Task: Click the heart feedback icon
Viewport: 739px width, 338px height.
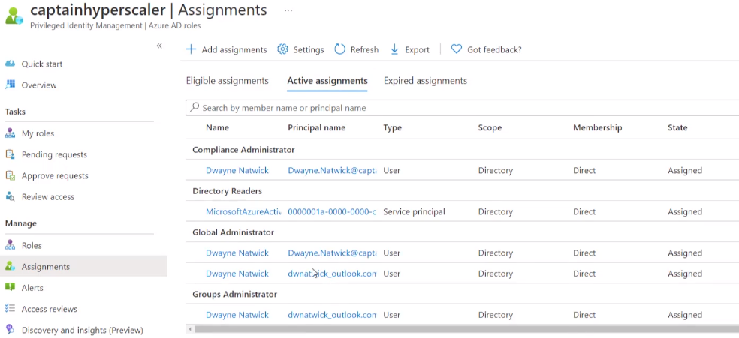Action: click(x=456, y=49)
